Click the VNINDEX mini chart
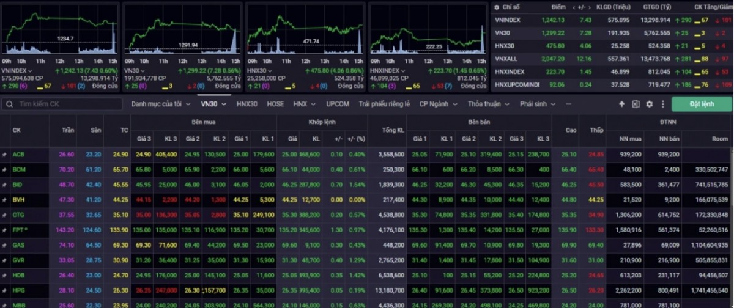Screen dimensions: 734x308 coord(59,31)
